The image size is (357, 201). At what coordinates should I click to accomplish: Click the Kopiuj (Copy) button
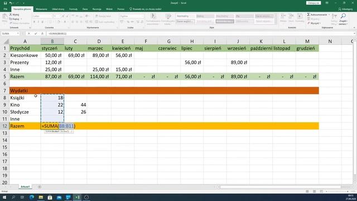(x=15, y=19)
